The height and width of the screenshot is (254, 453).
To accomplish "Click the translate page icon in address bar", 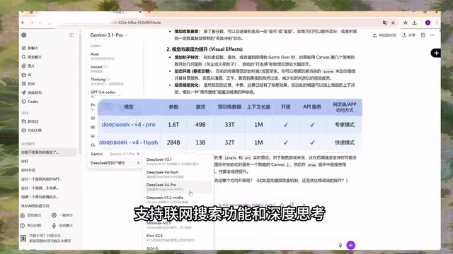I will pyautogui.click(x=385, y=23).
